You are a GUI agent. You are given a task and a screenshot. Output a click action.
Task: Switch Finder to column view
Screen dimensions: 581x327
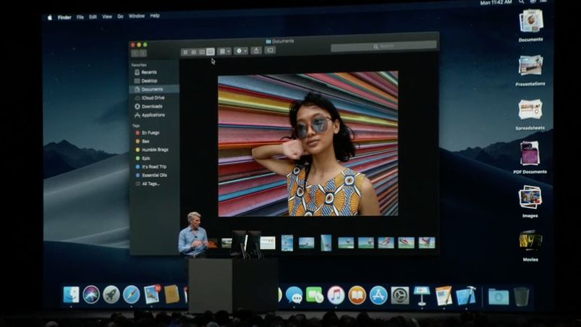pyautogui.click(x=202, y=52)
